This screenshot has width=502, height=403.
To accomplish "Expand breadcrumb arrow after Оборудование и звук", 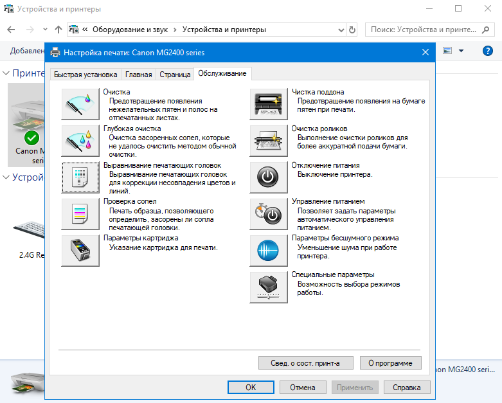I will 175,30.
